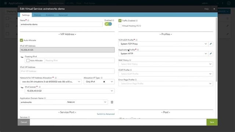Close the Edit Virtual Service dialog
Viewport: 235px width, 132px height.
coord(214,9)
